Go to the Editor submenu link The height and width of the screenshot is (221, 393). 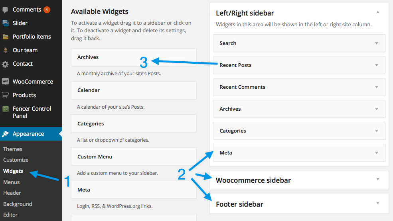click(x=10, y=215)
